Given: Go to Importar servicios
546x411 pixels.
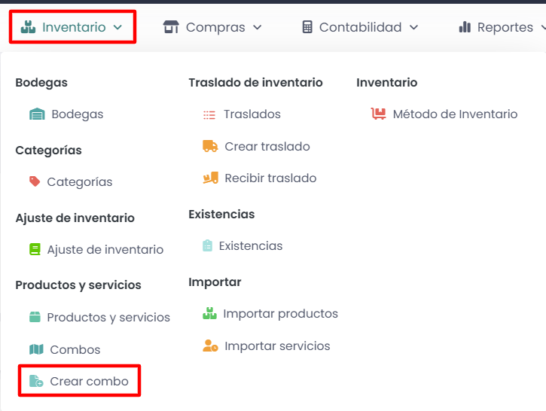Looking at the screenshot, I should 277,346.
